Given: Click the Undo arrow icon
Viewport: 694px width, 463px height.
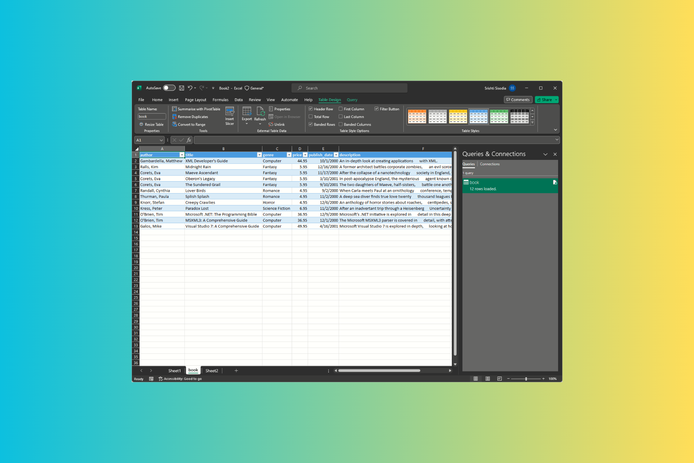Looking at the screenshot, I should click(190, 88).
